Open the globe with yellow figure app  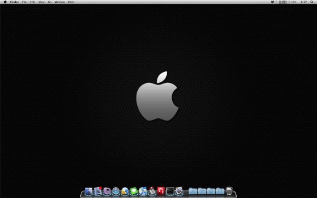[125, 191]
